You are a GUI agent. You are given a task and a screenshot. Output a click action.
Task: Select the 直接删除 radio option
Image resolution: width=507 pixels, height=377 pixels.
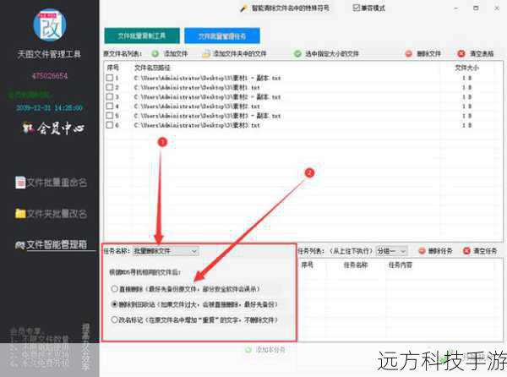[x=114, y=289]
